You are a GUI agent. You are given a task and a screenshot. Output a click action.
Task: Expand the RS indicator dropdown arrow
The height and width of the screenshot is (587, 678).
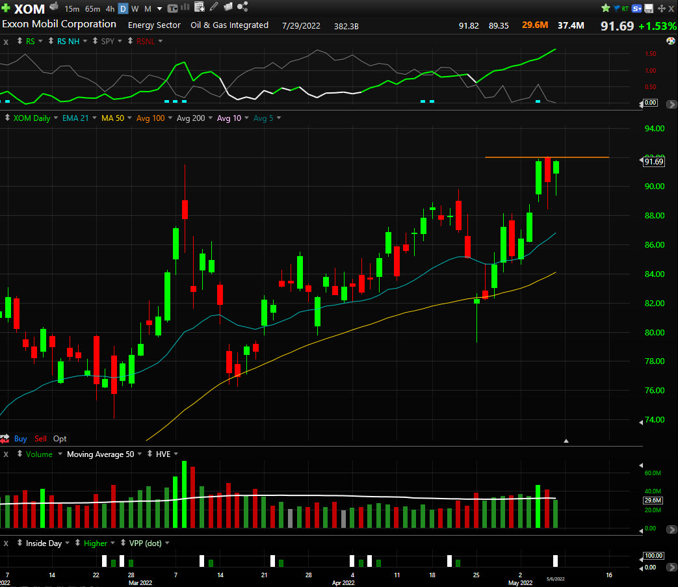pyautogui.click(x=40, y=41)
